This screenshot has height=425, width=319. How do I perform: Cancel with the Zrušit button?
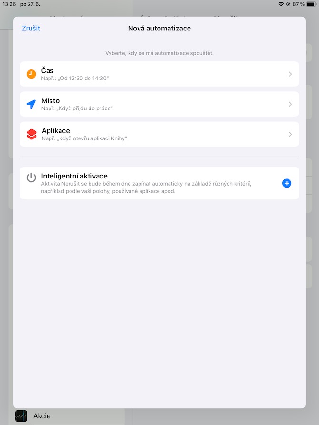[31, 28]
